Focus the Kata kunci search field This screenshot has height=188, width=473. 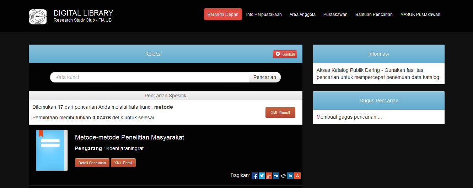pos(149,77)
